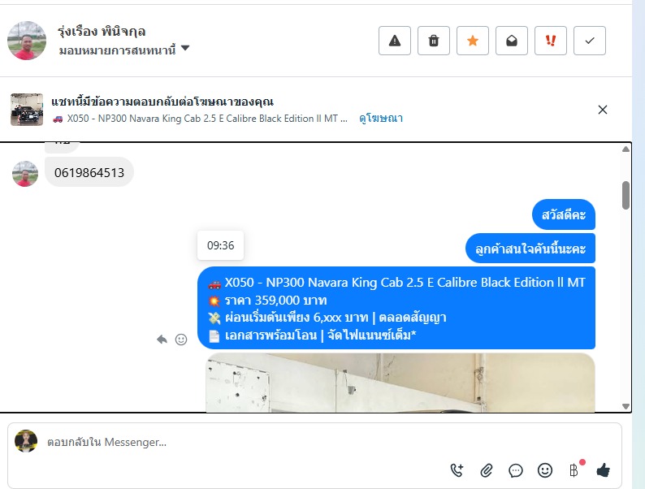Open the ad thumbnail of black truck
This screenshot has height=489, width=645.
[x=27, y=110]
